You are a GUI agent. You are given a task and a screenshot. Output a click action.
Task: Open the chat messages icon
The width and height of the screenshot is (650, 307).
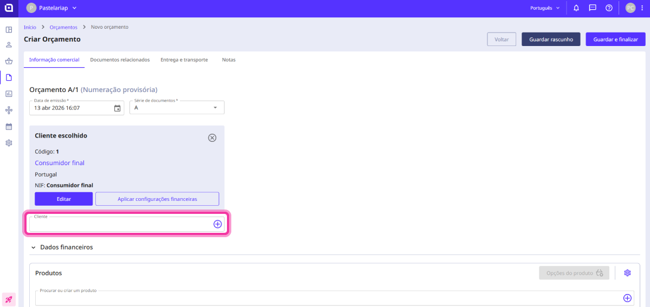coord(593,8)
